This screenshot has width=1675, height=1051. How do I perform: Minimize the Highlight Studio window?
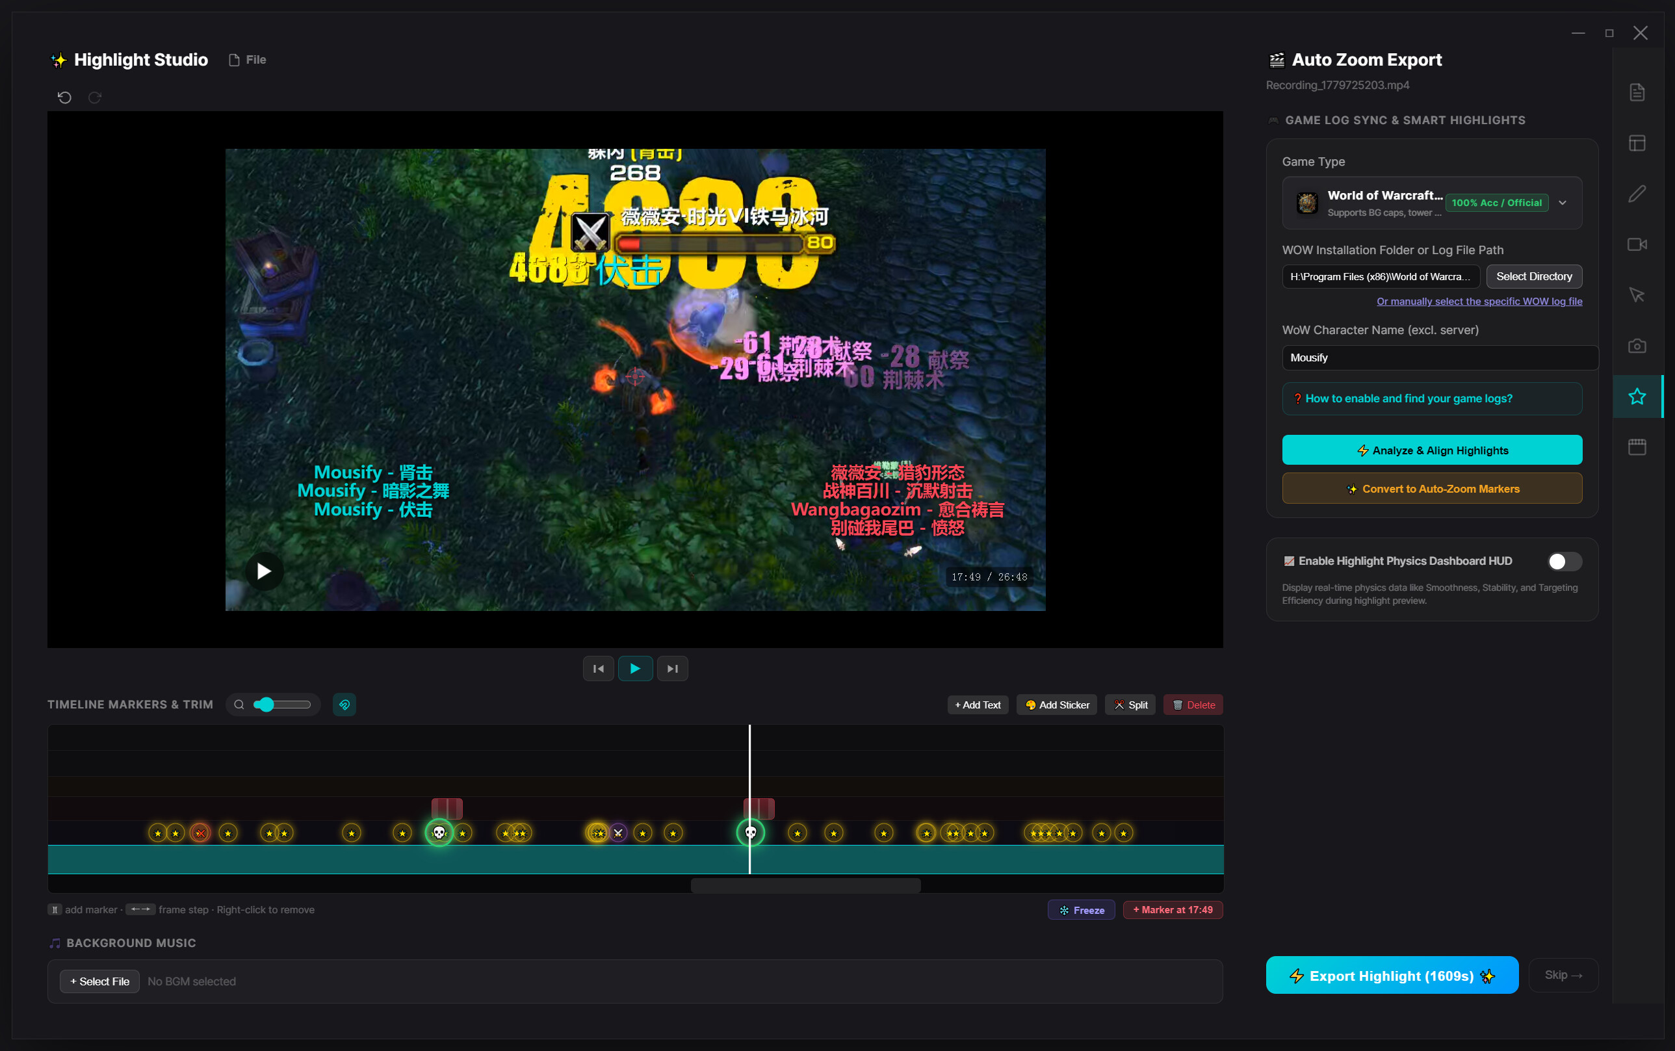[x=1578, y=33]
